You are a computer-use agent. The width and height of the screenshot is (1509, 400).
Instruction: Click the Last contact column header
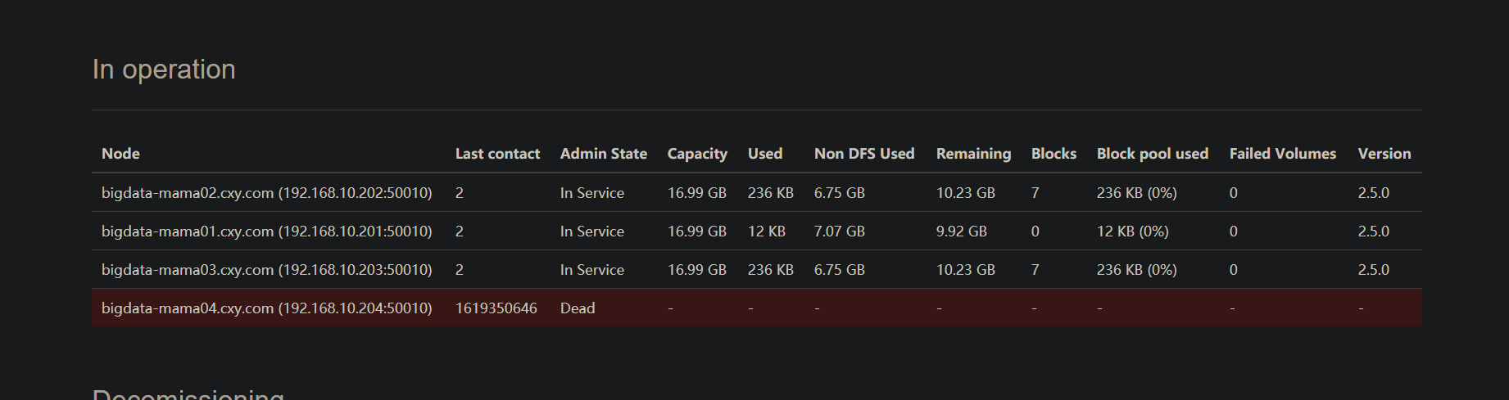[497, 154]
